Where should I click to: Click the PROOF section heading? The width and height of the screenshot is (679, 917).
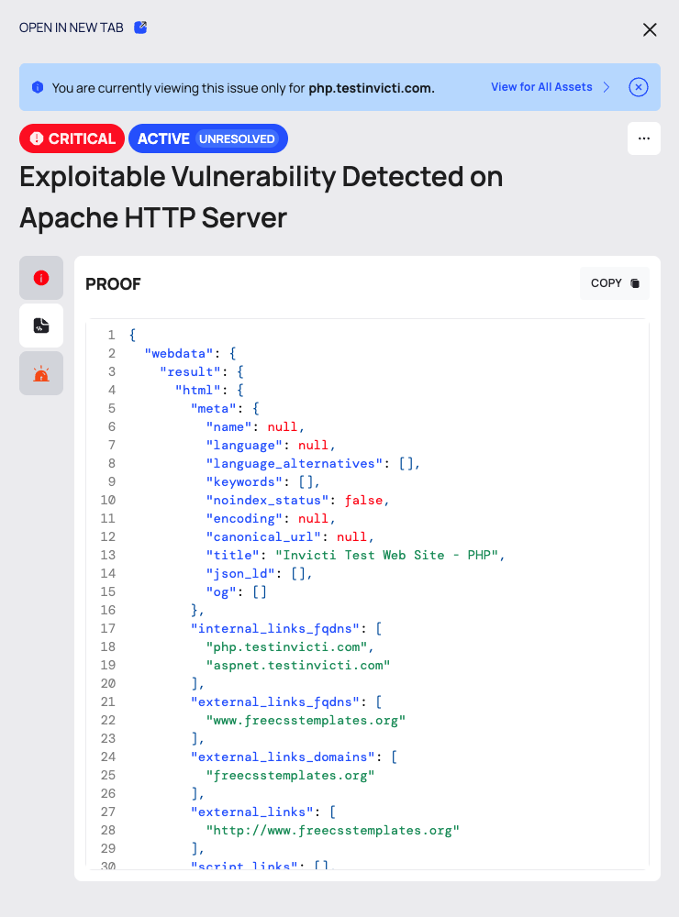pos(113,284)
